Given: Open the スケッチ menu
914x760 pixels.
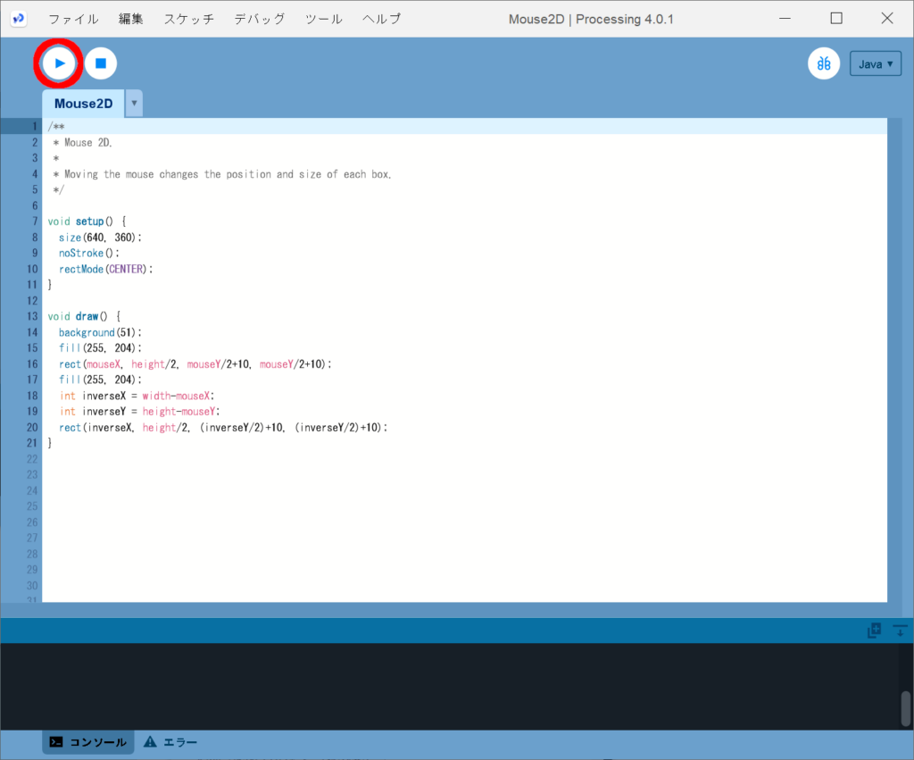Looking at the screenshot, I should [189, 19].
